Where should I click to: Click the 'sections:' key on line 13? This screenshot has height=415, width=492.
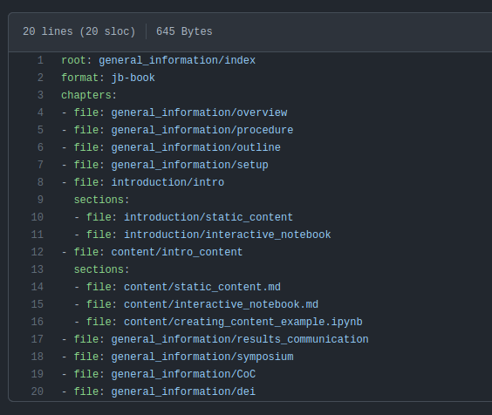[101, 269]
